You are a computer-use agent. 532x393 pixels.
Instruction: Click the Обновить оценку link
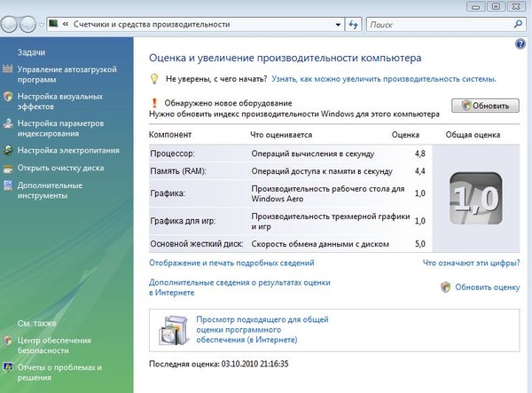[487, 287]
